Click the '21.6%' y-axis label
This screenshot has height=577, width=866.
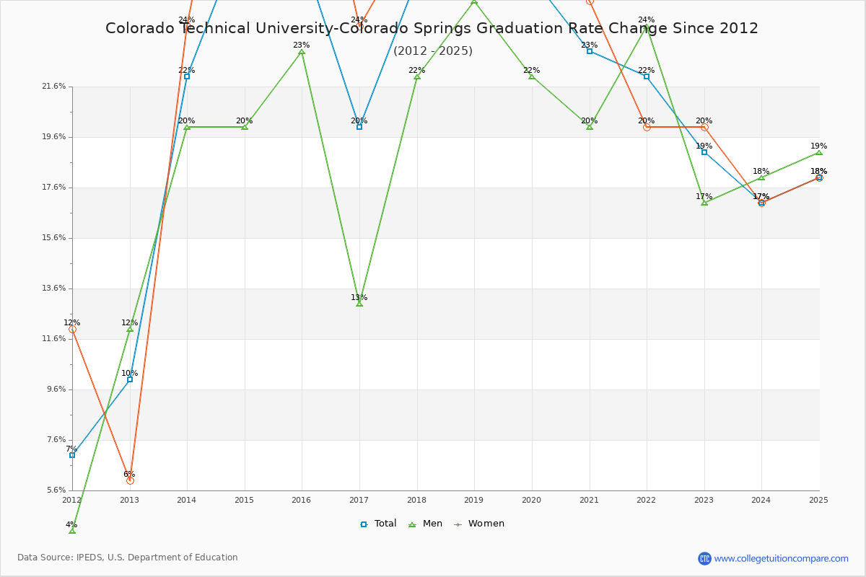[54, 87]
